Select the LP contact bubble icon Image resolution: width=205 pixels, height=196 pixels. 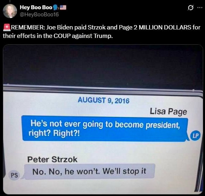click(x=195, y=136)
